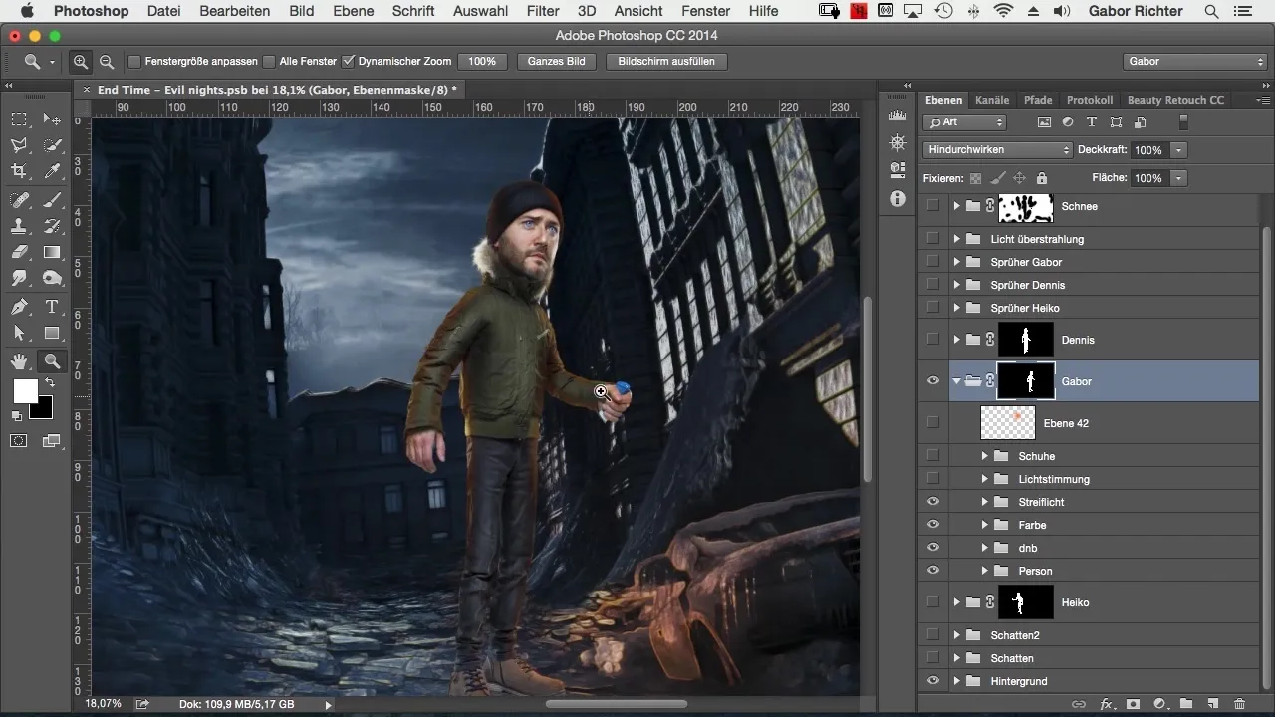The height and width of the screenshot is (717, 1275).
Task: Select the Quick Selection tool
Action: (53, 145)
